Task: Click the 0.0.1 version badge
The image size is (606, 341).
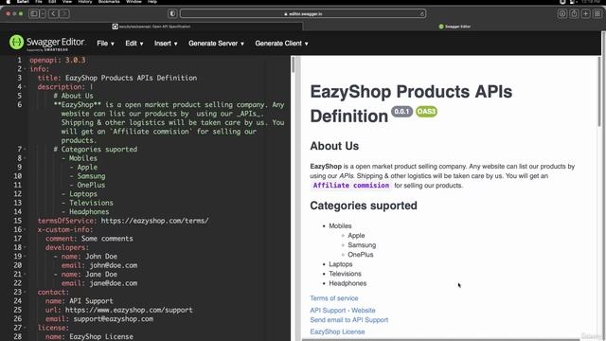Action: [401, 112]
